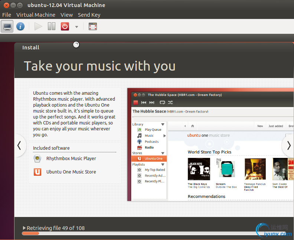Open virtual hardware details info icon
The height and width of the screenshot is (240, 294).
point(20,26)
